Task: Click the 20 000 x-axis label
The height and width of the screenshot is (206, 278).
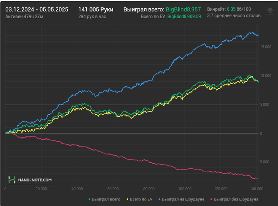Action: point(41,189)
